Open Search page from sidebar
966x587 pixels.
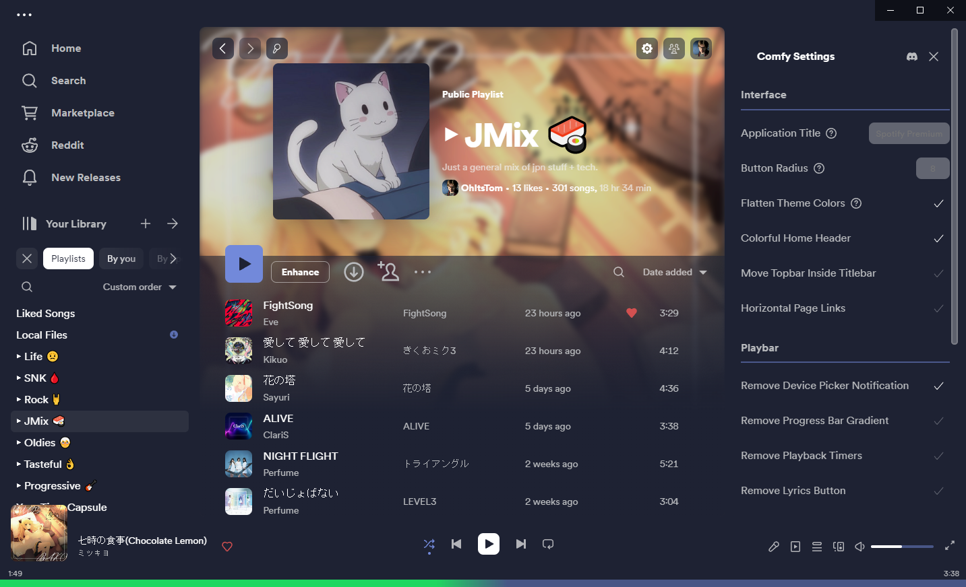point(54,81)
